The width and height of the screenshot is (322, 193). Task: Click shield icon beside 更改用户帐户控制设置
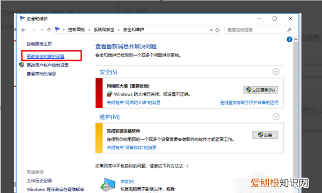pos(21,65)
